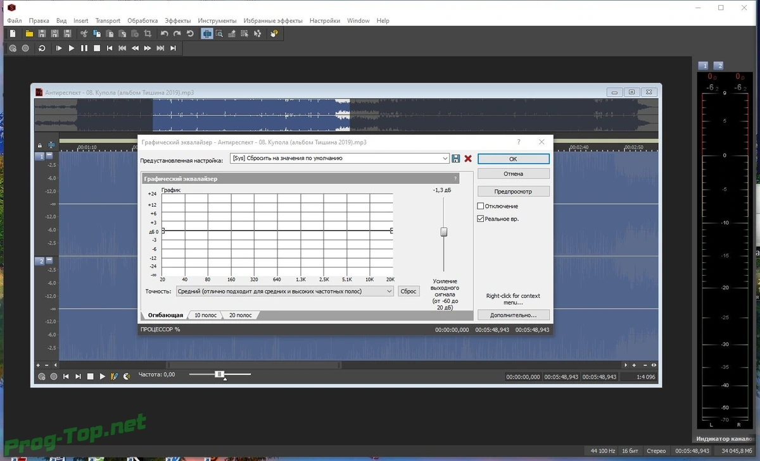Go to start in main transport toolbar
Screen dimensions: 760x461
[110, 48]
